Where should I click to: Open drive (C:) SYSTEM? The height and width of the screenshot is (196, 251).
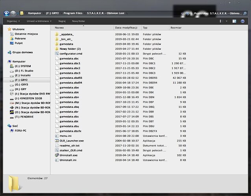(x=23, y=66)
